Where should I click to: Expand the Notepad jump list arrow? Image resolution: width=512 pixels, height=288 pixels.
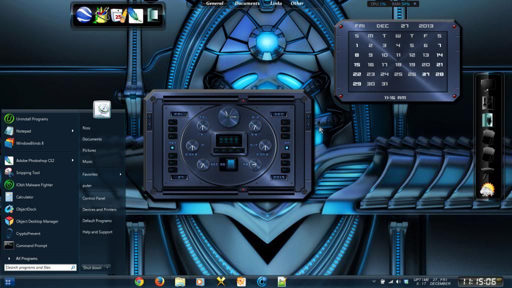(x=72, y=131)
